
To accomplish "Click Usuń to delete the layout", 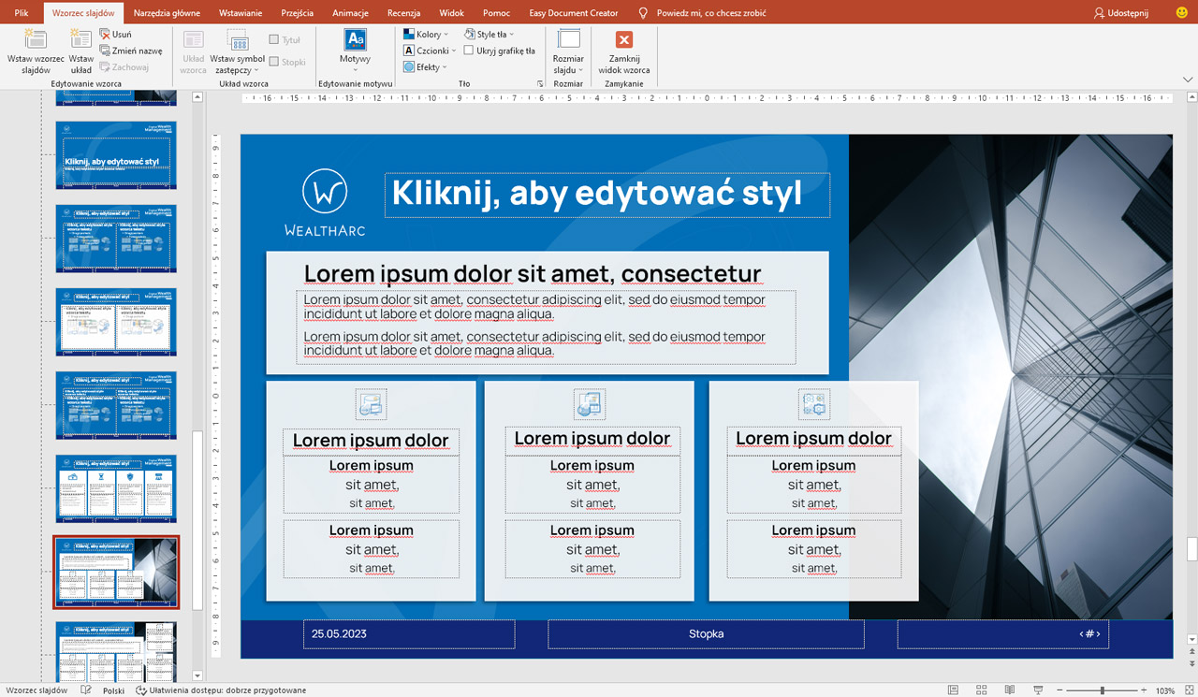I will 115,35.
